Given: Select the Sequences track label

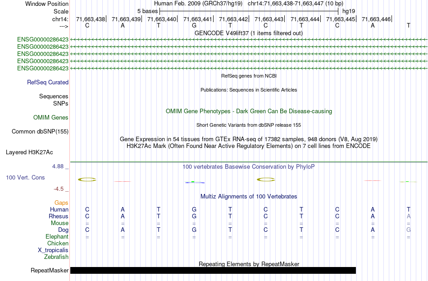Looking at the screenshot, I should tap(54, 96).
